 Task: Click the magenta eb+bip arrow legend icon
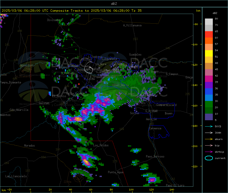[209, 152]
